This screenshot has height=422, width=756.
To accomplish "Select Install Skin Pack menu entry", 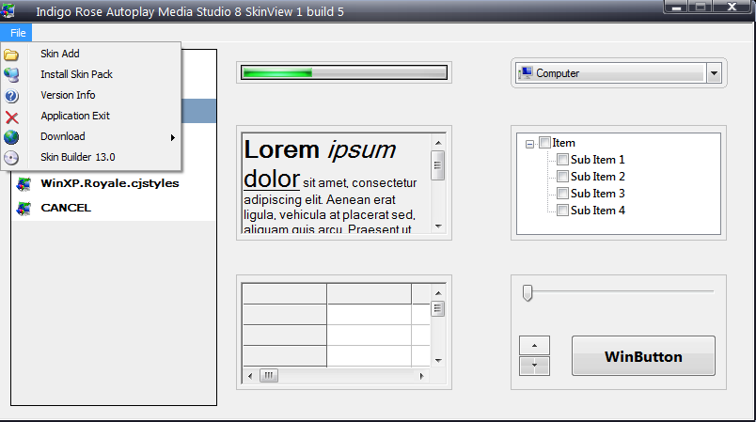I will 91,74.
